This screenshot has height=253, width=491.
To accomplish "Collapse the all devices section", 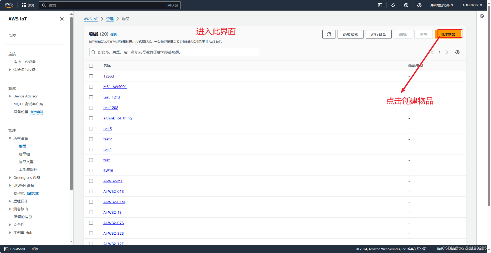I will click(x=10, y=138).
